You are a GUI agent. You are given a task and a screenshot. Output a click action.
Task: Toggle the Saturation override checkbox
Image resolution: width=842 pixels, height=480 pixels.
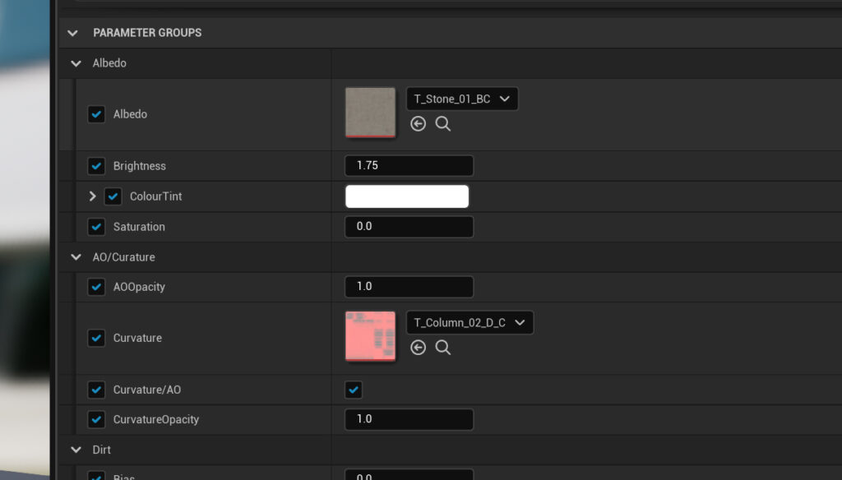click(97, 227)
